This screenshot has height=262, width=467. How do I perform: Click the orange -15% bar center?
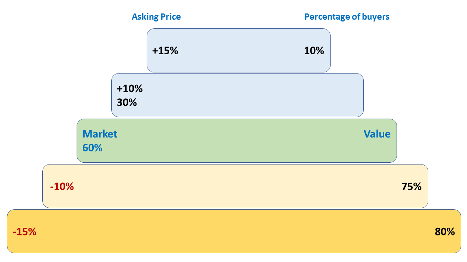234,231
